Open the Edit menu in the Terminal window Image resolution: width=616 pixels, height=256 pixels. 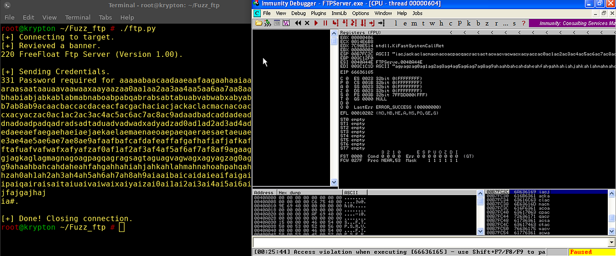(29, 17)
